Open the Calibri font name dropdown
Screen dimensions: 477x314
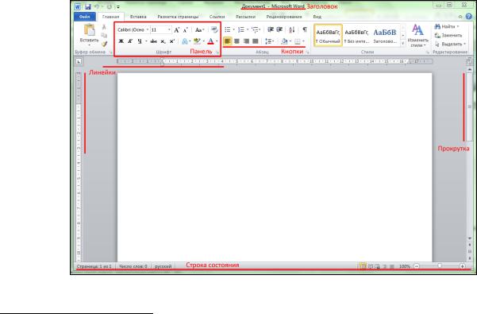pos(148,30)
